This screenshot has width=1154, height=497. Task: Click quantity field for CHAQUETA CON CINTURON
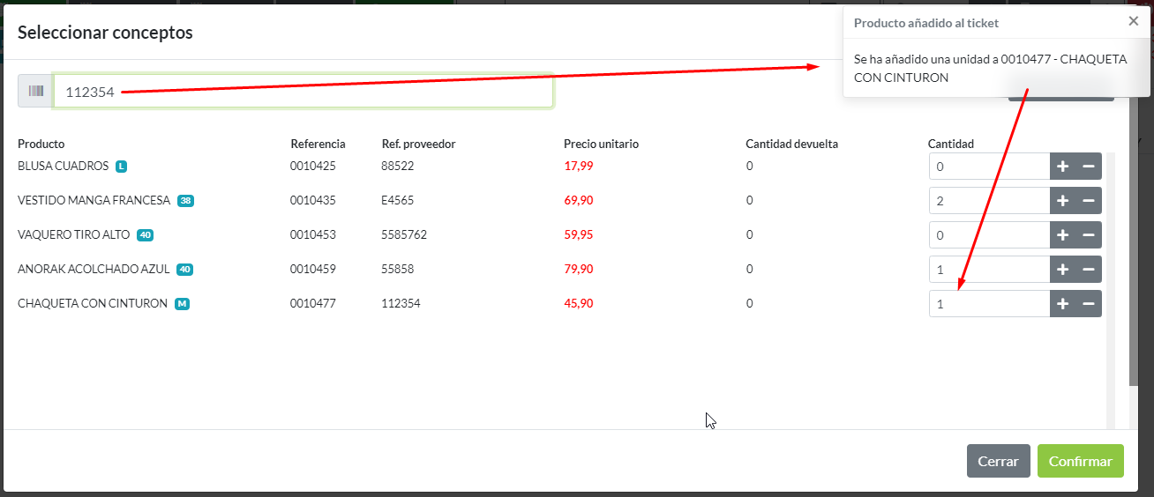tap(988, 304)
